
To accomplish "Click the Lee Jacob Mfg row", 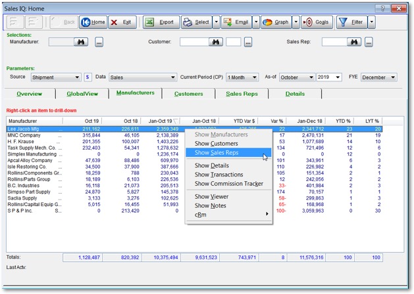I will tap(194, 129).
